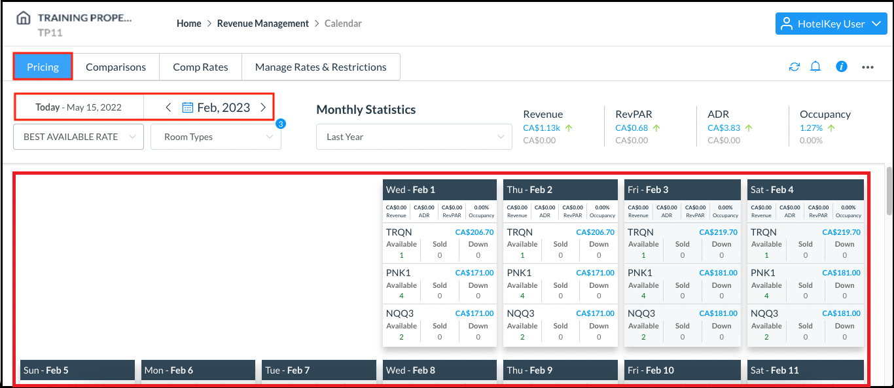Open the three-dot more options menu
Image resolution: width=894 pixels, height=388 pixels.
pos(868,67)
